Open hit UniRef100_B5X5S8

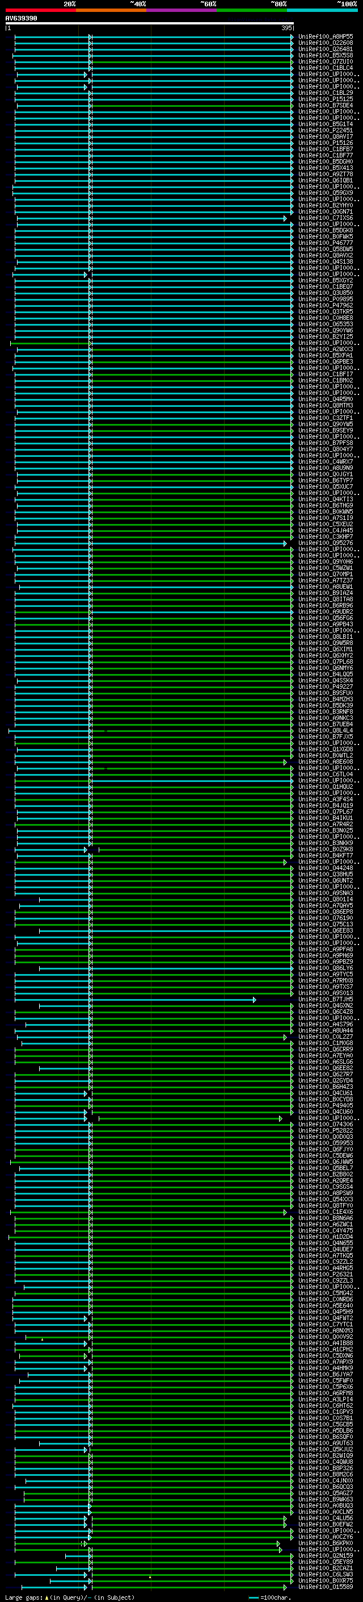(x=326, y=55)
